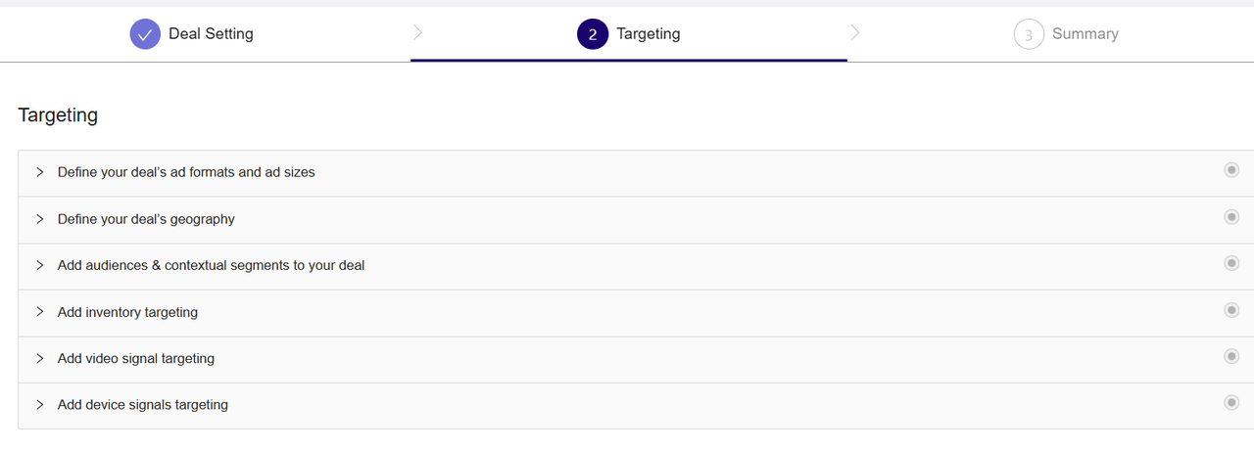Click the Targeting step number 2 icon
This screenshot has width=1254, height=449.
point(593,34)
